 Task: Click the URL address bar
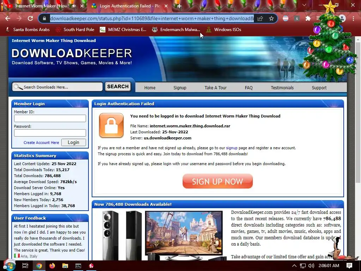click(x=152, y=18)
